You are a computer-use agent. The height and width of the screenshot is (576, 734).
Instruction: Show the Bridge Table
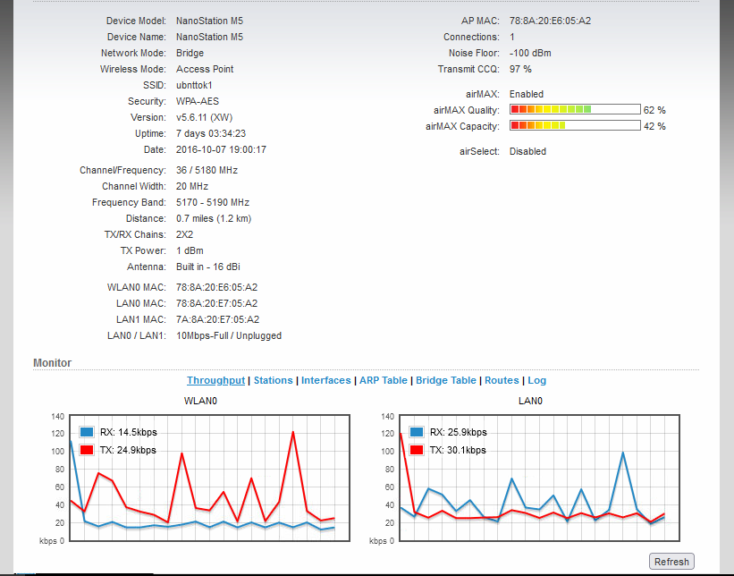click(446, 380)
